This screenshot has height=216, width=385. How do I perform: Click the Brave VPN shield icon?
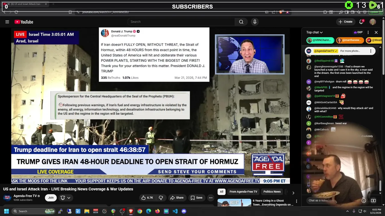(365, 12)
